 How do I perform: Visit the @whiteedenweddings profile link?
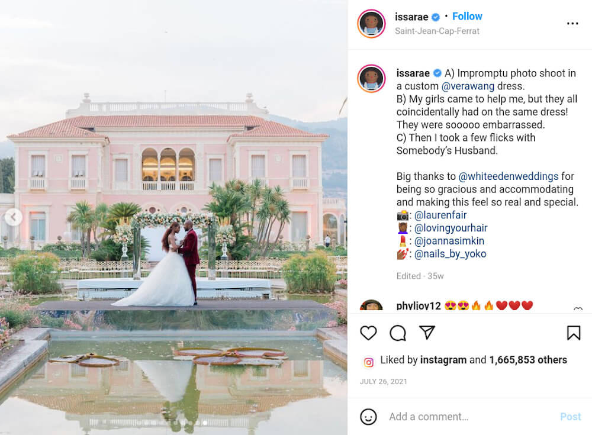click(508, 176)
